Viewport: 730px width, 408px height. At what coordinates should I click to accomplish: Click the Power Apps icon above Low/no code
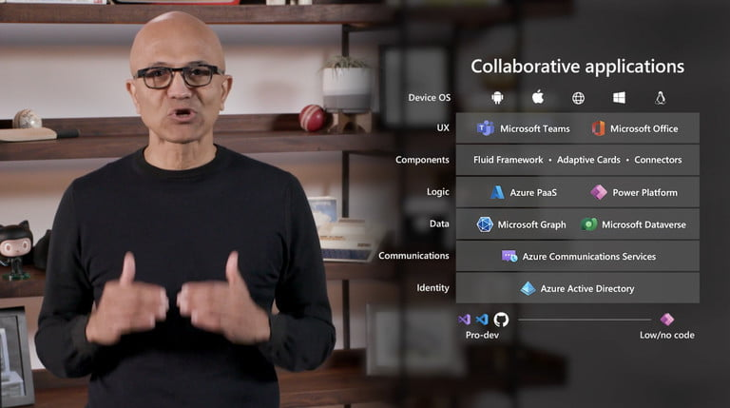coord(666,320)
